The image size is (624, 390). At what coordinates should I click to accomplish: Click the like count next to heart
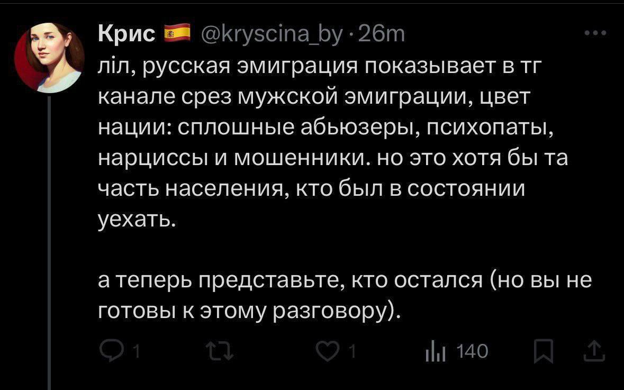pos(352,351)
